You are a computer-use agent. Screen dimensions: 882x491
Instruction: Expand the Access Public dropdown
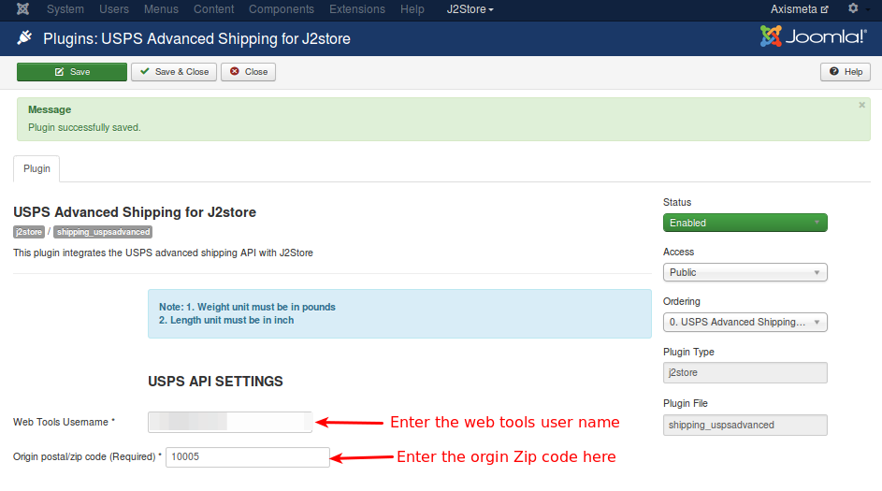pos(745,272)
